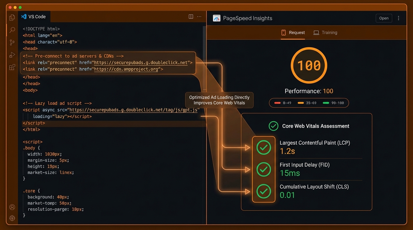This screenshot has height=230, width=413.
Task: Open the Extensions icon in VS Code
Action: pos(12,67)
